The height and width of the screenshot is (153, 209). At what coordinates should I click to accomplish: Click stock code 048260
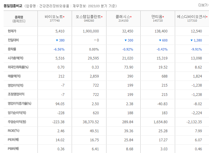click(89, 21)
